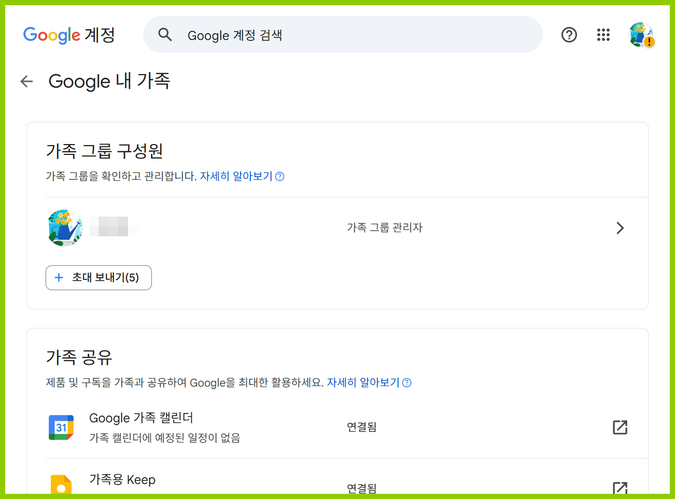Open the Google apps grid icon

603,35
